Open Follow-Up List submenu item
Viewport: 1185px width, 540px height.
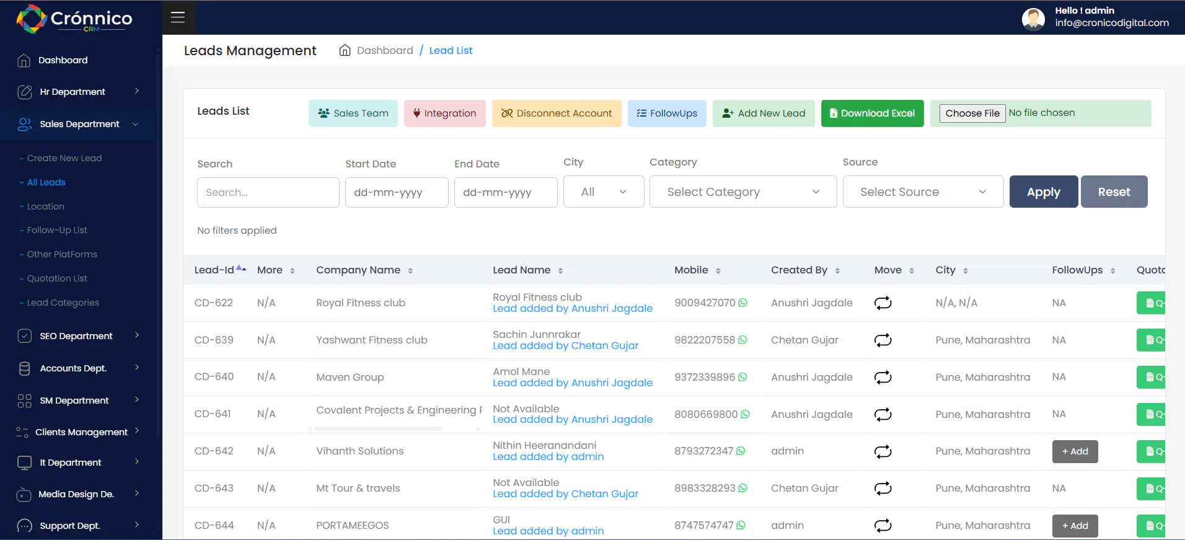pos(57,230)
